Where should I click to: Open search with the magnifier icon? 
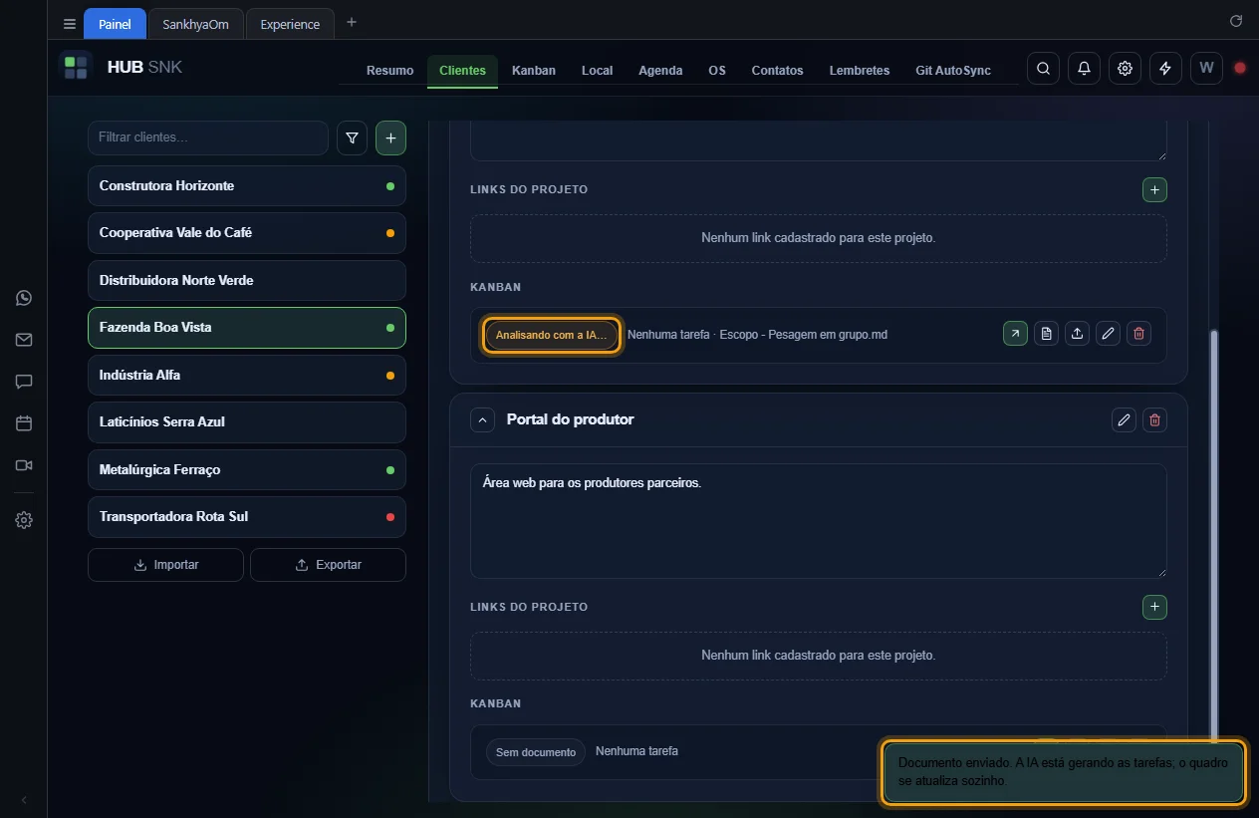[x=1043, y=69]
